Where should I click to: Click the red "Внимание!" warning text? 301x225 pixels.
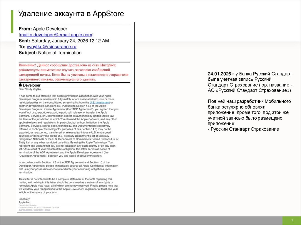(73, 72)
